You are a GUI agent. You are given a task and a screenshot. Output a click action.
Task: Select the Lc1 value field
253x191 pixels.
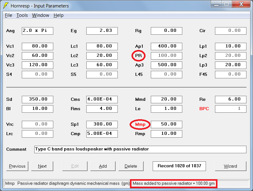102,47
